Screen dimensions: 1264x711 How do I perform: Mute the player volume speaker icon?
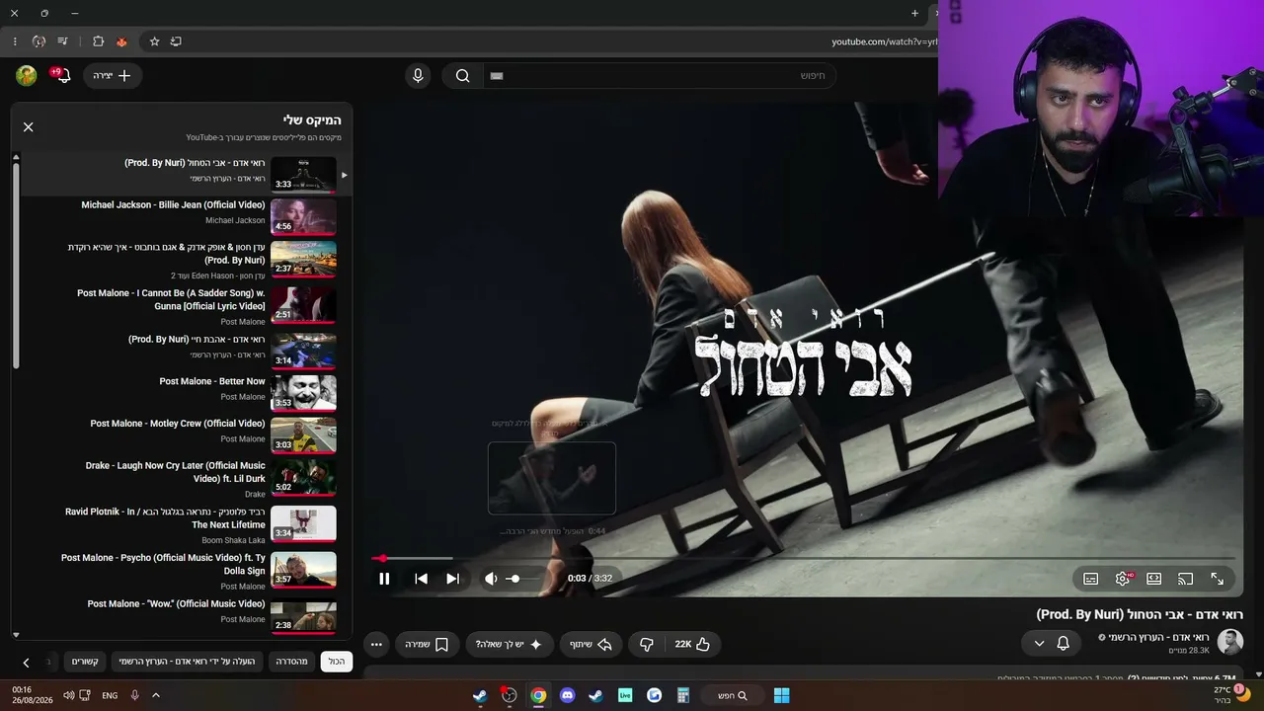pyautogui.click(x=490, y=579)
